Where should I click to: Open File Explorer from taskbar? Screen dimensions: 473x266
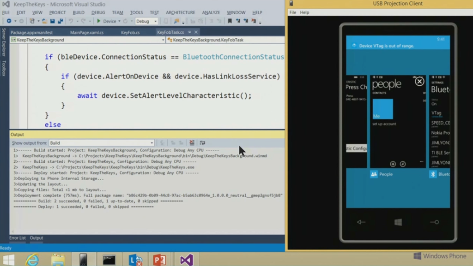coord(58,260)
